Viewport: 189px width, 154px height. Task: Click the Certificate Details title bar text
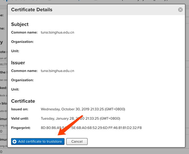click(32, 10)
